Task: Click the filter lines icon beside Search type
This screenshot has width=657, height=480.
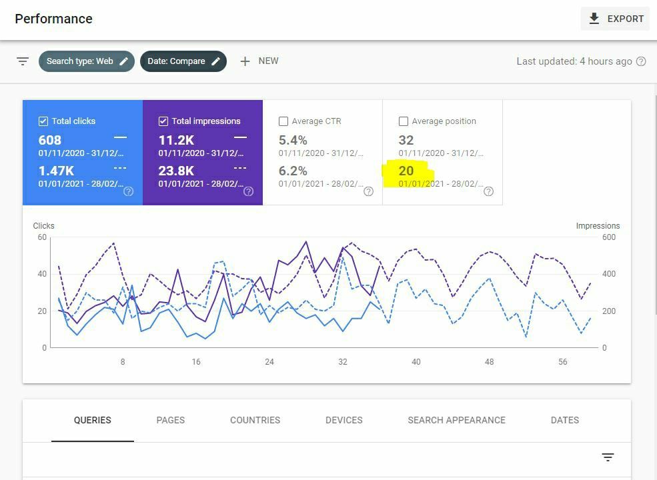Action: [x=23, y=61]
